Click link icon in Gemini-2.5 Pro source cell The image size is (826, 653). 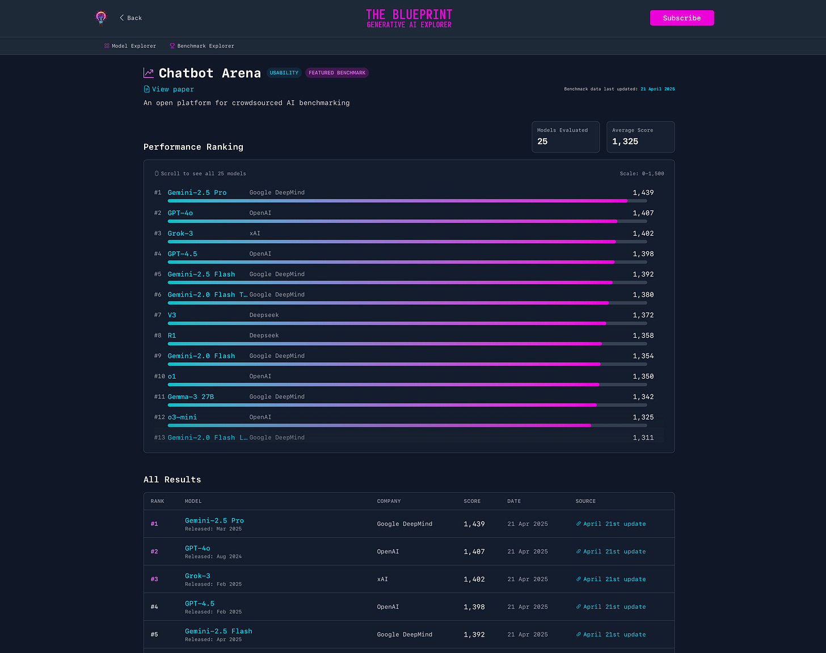tap(579, 524)
